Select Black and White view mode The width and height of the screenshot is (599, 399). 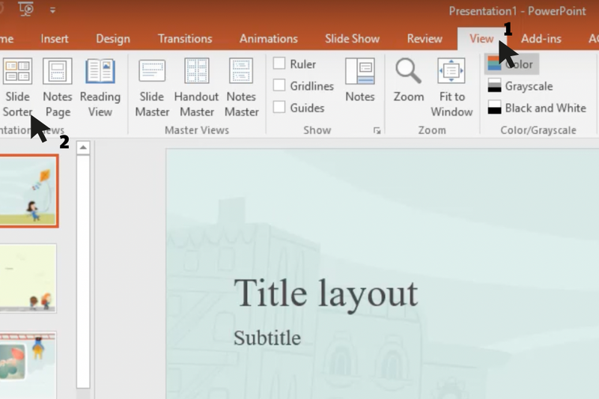pyautogui.click(x=536, y=108)
